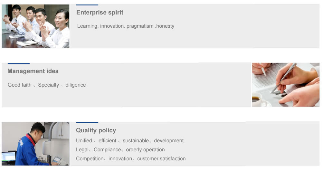Click the word "Learning" under Enterprise spirit

[87, 26]
